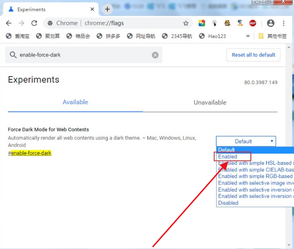The image size is (294, 249).
Task: Clear the flags search box text
Action: click(x=155, y=55)
